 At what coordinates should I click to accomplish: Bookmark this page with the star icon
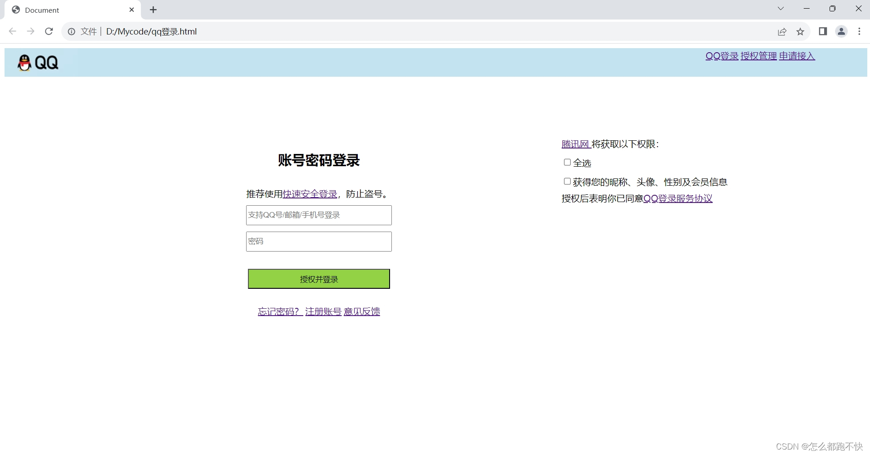[x=801, y=31]
